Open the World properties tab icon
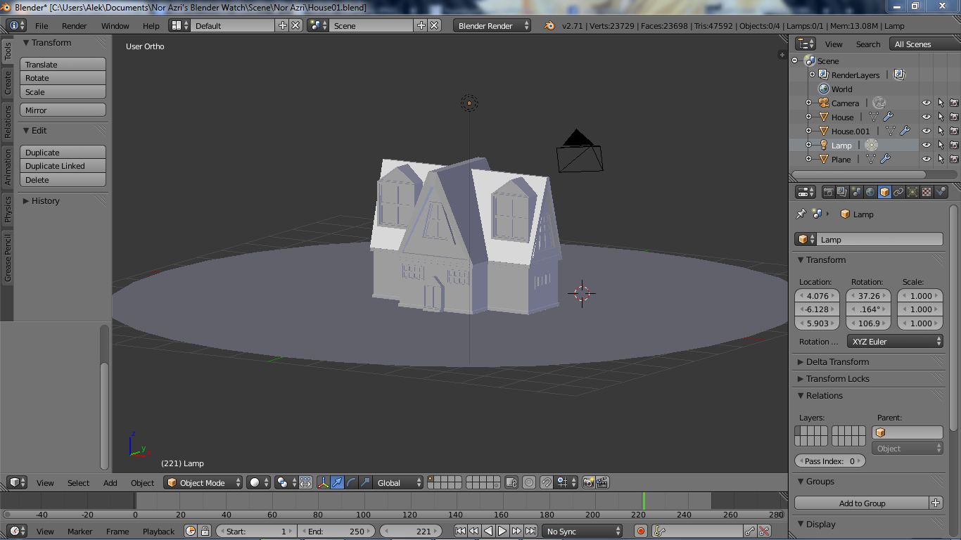The height and width of the screenshot is (540, 961). pos(870,192)
